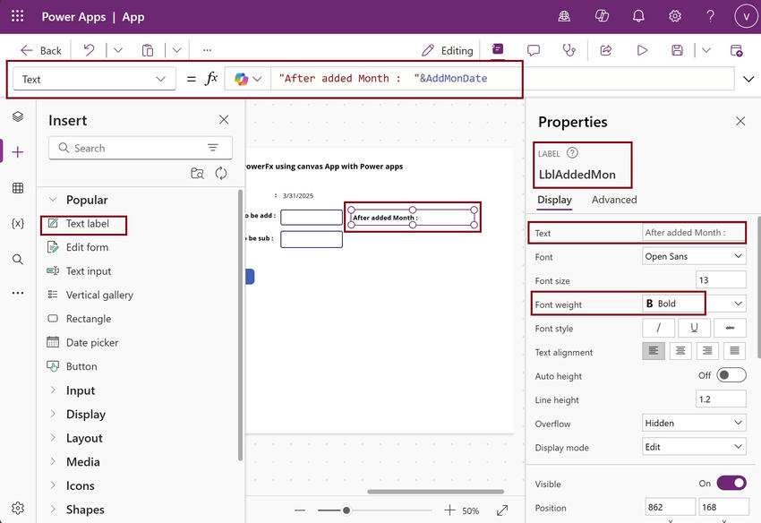Click the Save app icon

coord(678,51)
